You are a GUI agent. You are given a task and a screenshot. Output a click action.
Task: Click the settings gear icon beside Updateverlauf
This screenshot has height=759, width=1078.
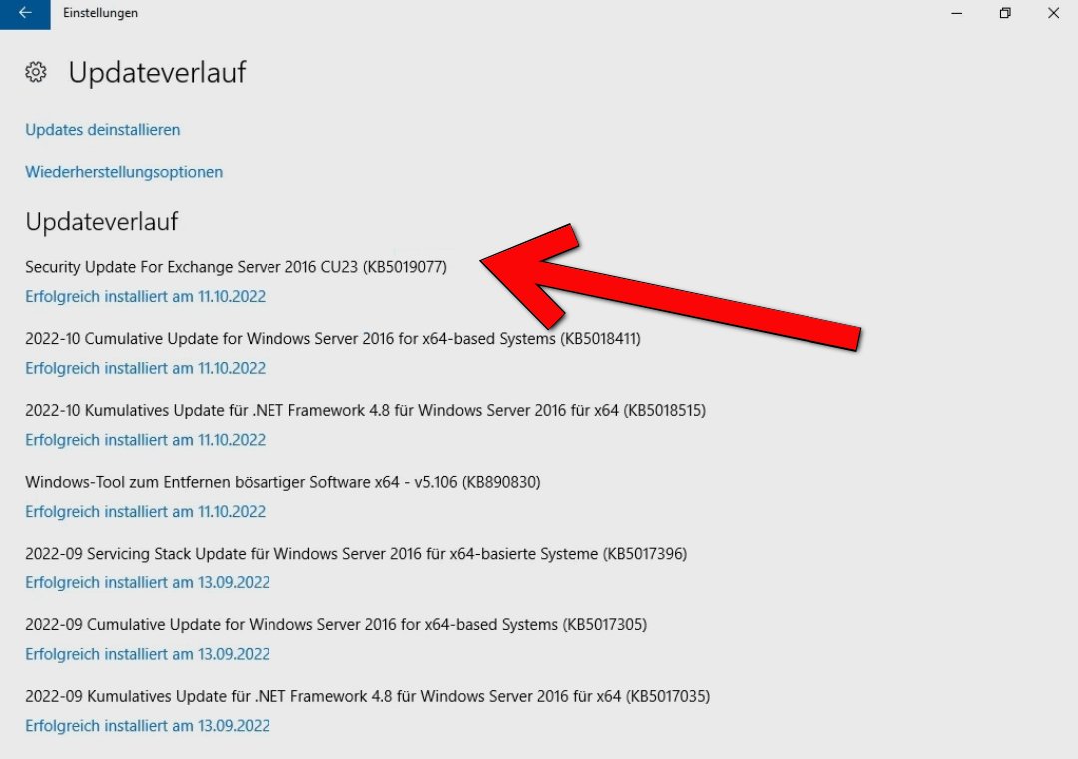[36, 72]
